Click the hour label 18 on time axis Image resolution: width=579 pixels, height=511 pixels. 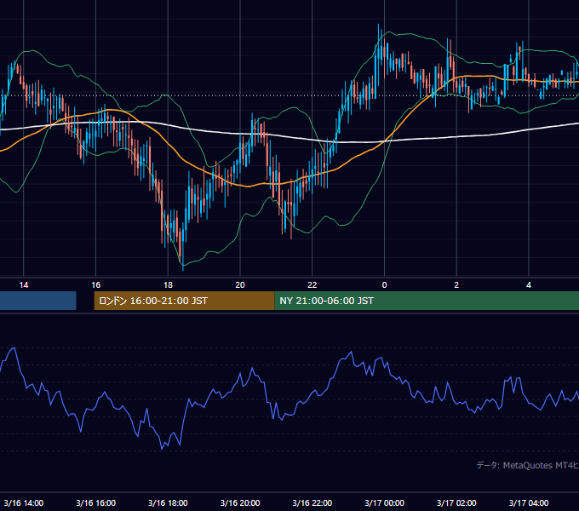(x=168, y=285)
